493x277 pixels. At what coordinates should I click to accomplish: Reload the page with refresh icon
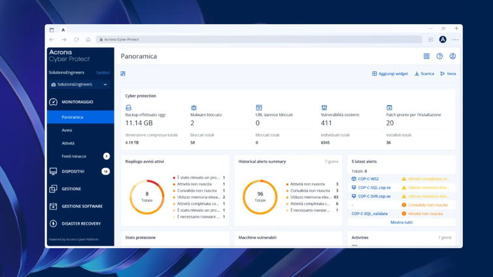pyautogui.click(x=76, y=40)
